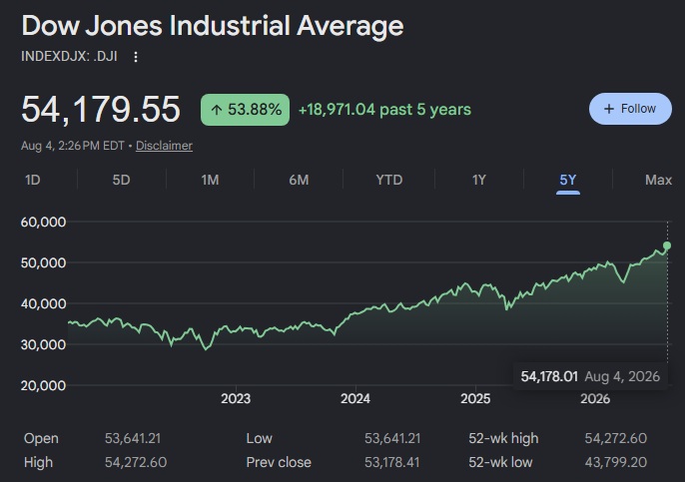Click the 20,000 y-axis label
Viewport: 685px width, 482px height.
43,385
